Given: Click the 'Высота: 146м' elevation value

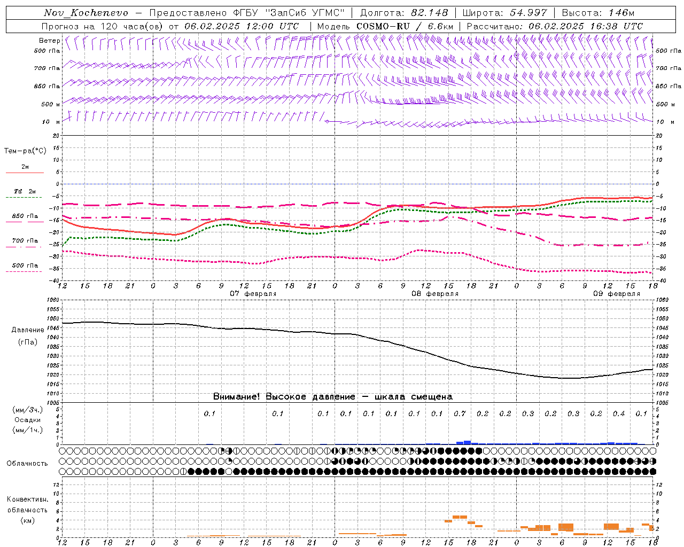Looking at the screenshot, I should (598, 13).
